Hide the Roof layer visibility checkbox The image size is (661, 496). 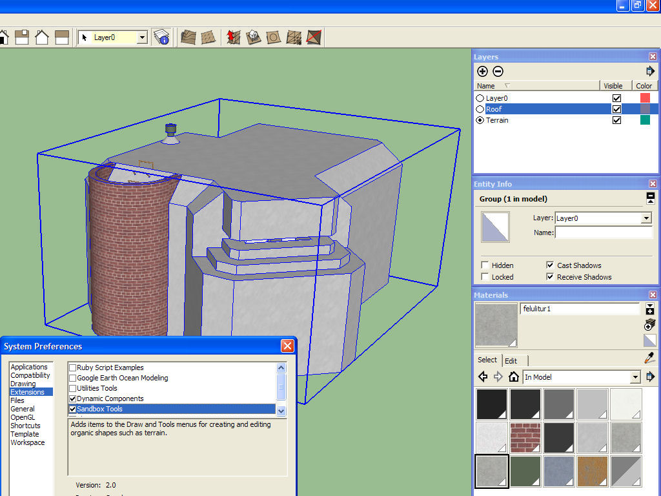pos(616,109)
